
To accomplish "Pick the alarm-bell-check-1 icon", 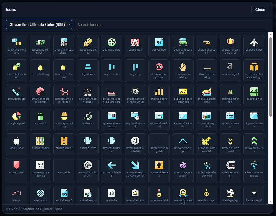I will click(16, 71).
